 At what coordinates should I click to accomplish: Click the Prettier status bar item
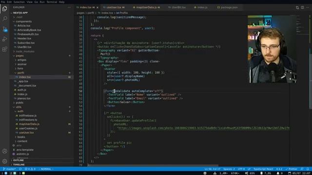292,169
